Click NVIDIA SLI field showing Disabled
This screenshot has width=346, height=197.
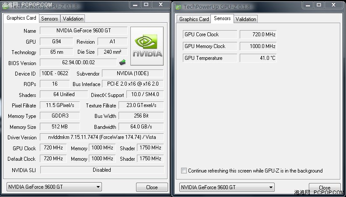(x=102, y=170)
